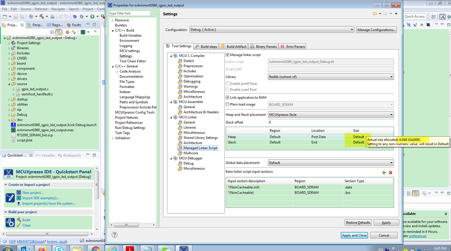The image size is (451, 251).
Task: Click the add extra linker section plus icon
Action: pos(384,172)
